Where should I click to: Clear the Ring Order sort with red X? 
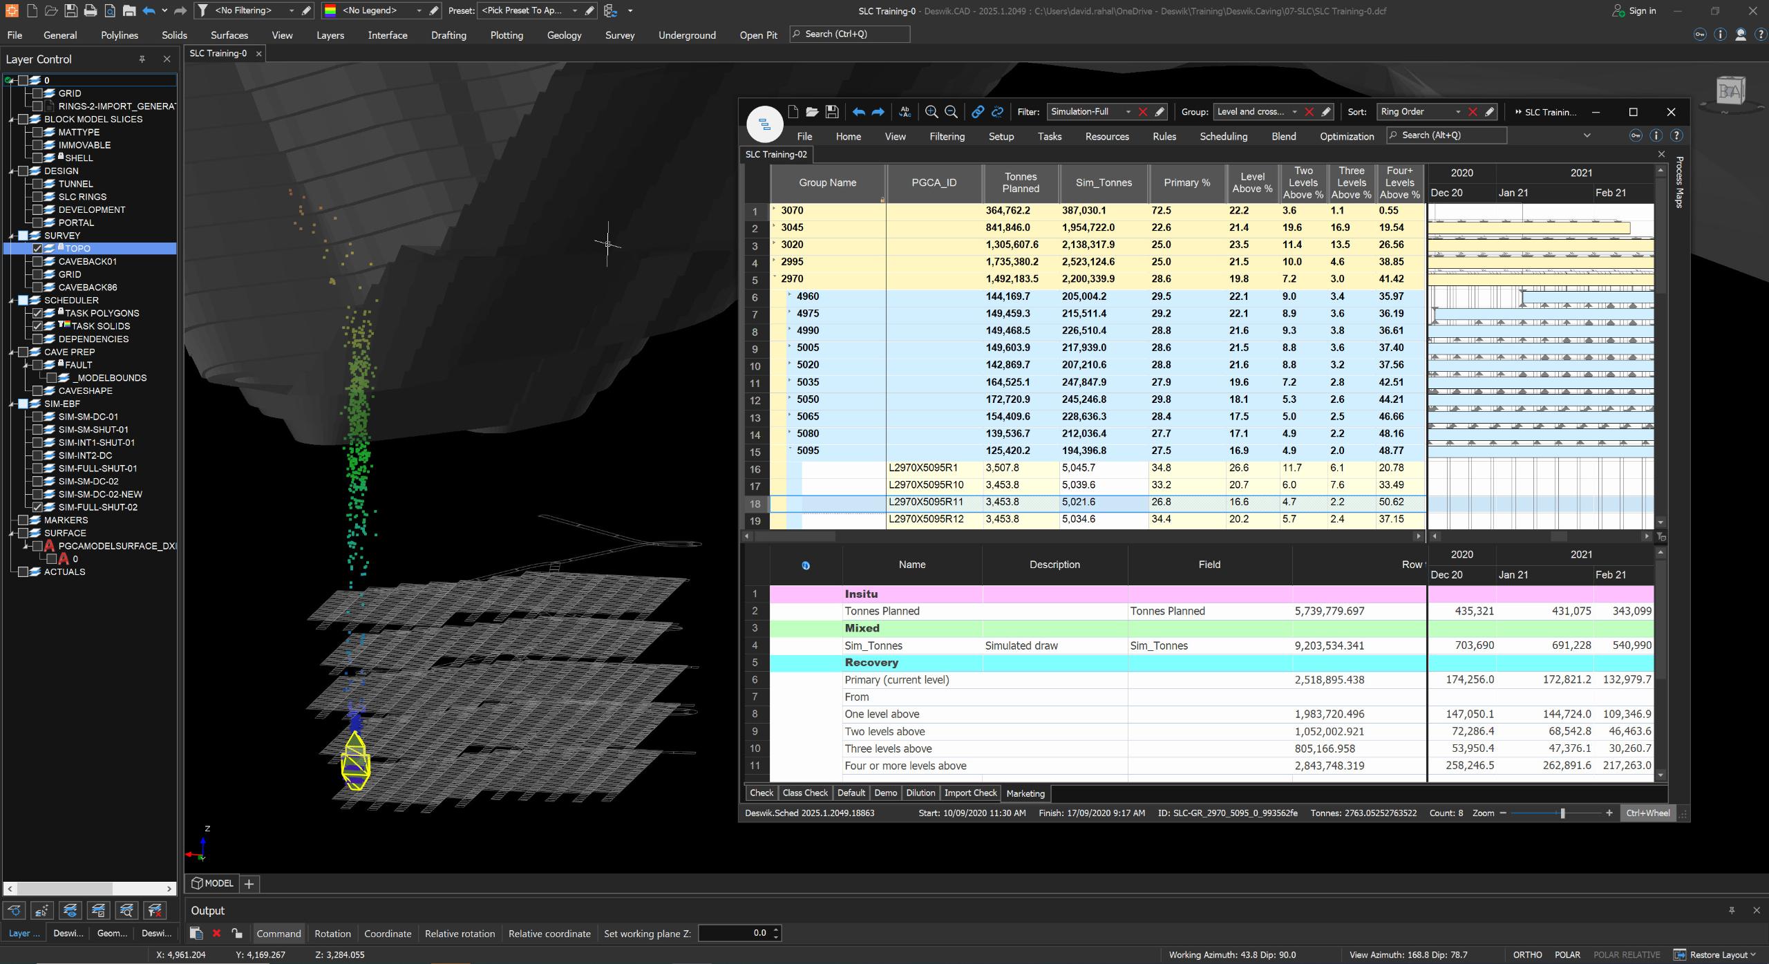click(x=1473, y=112)
